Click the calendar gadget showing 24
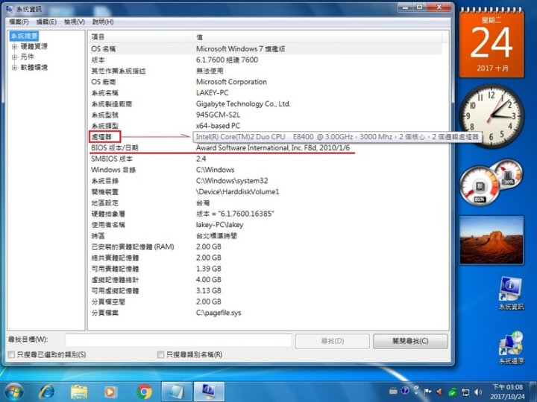 [x=492, y=42]
